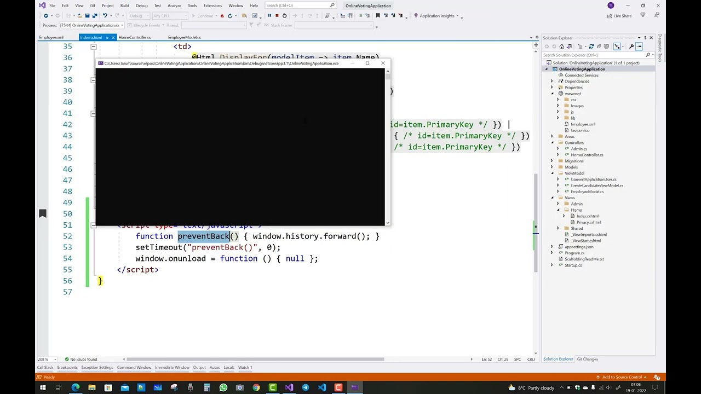Pin the Solution Explorer panel

coord(645,38)
